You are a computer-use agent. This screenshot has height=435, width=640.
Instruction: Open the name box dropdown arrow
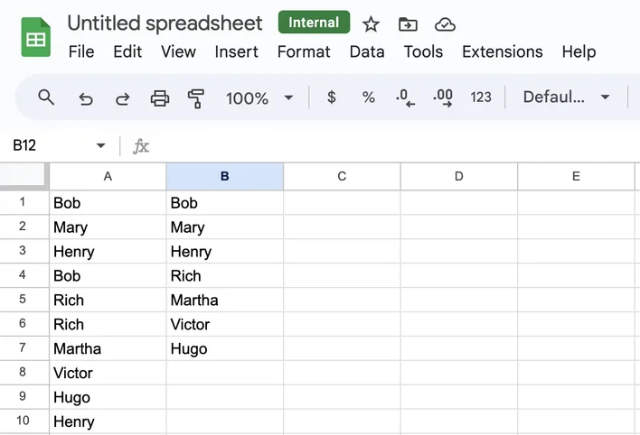[100, 146]
